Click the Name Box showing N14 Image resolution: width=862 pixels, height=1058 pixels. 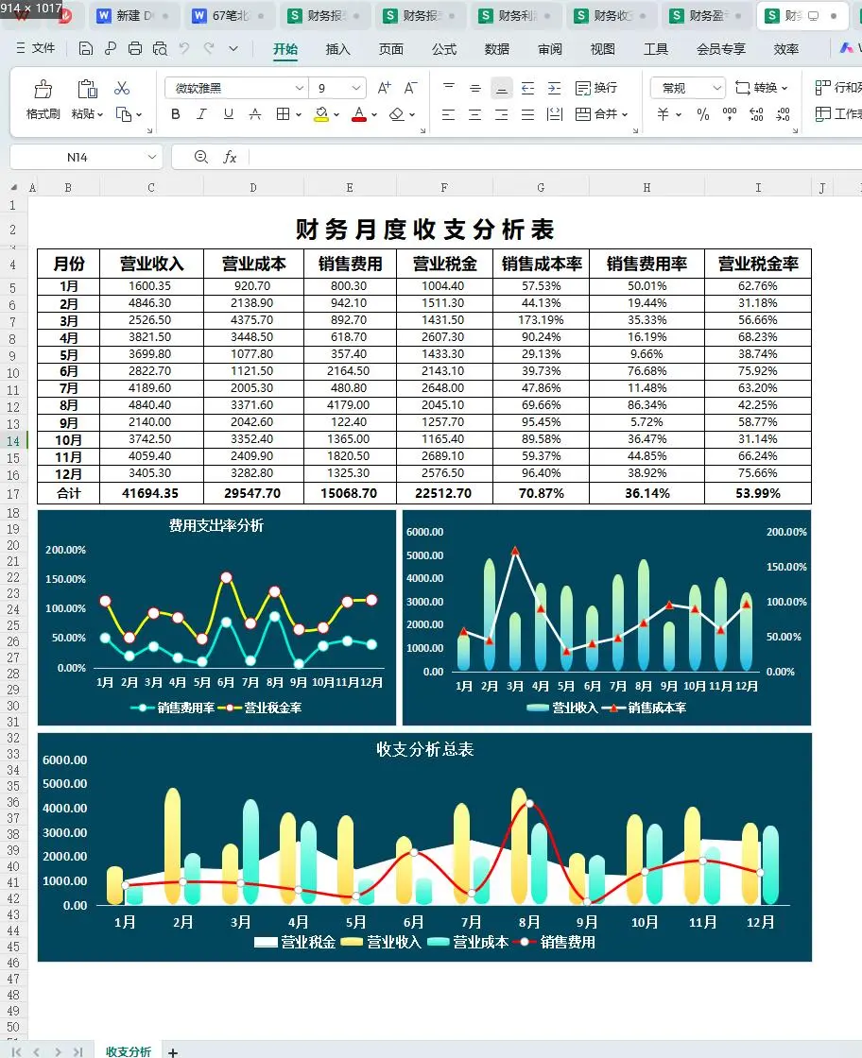(x=77, y=157)
